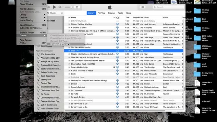Switch to the Library tab
This screenshot has width=217, height=122.
tap(91, 13)
